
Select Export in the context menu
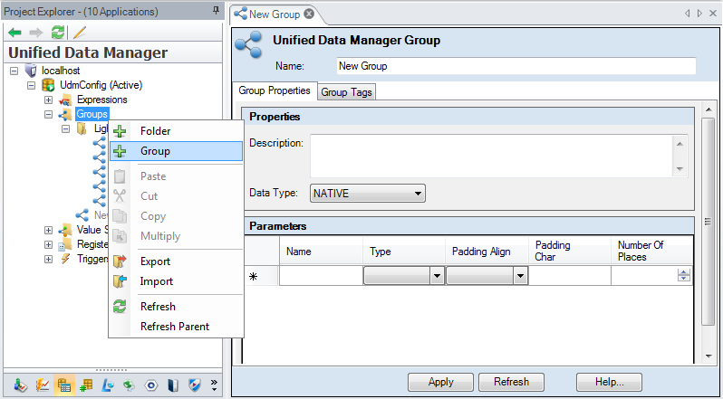point(155,261)
